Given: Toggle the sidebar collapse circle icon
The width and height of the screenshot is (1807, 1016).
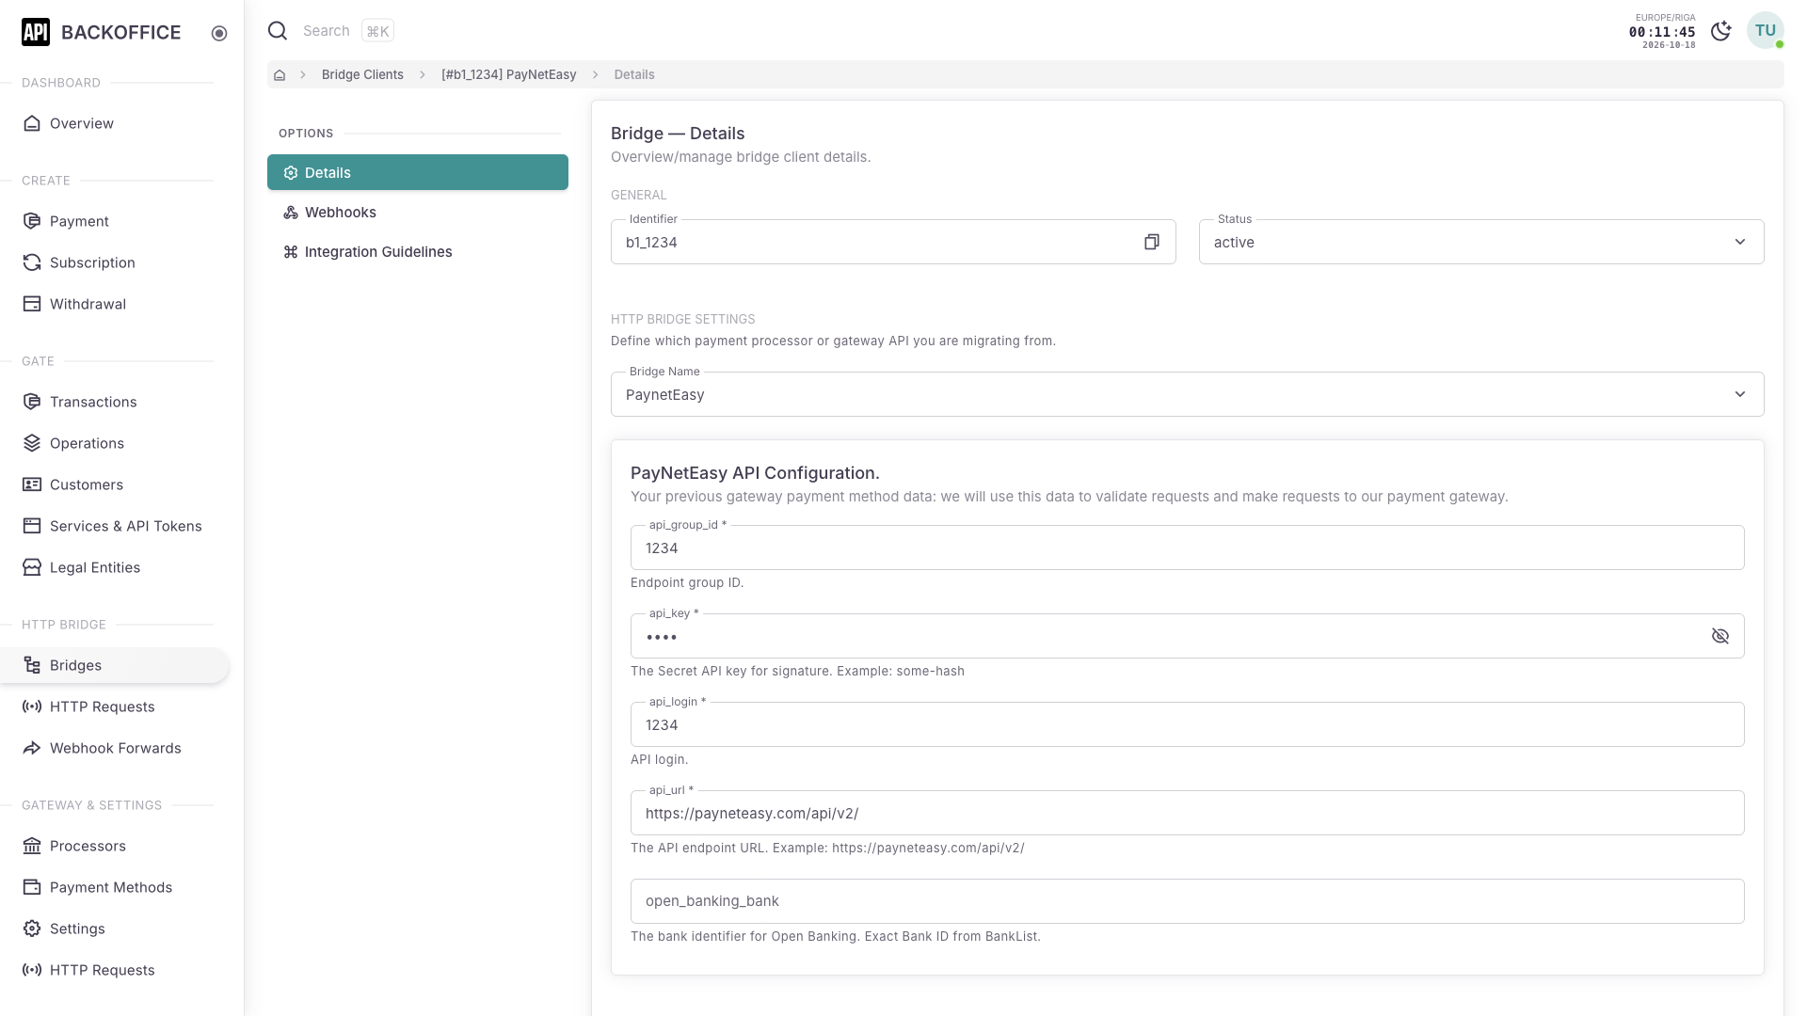Looking at the screenshot, I should 219,33.
